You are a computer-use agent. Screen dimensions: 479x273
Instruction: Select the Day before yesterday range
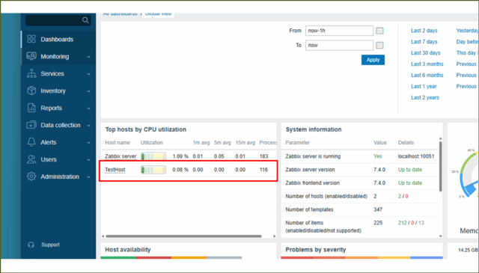(x=467, y=42)
